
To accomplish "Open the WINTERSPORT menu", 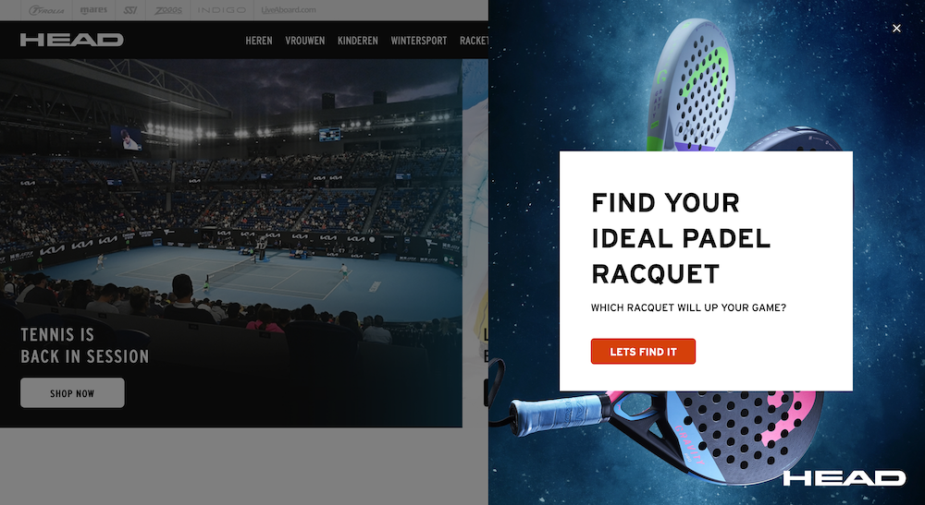I will (419, 41).
